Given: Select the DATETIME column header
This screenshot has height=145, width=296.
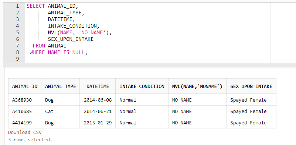Looking at the screenshot, I should 98,86.
